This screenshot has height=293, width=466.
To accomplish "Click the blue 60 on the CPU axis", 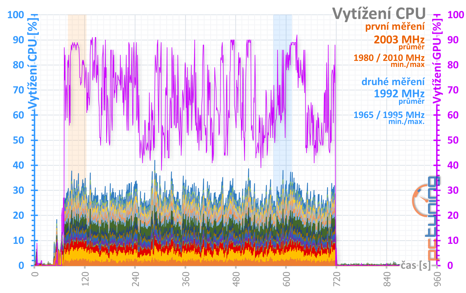I will coord(19,115).
